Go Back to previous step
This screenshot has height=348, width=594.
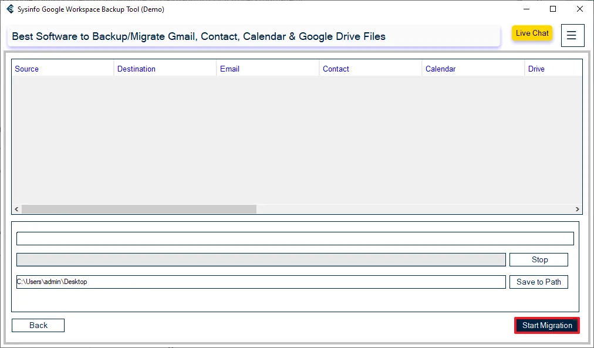tap(38, 326)
